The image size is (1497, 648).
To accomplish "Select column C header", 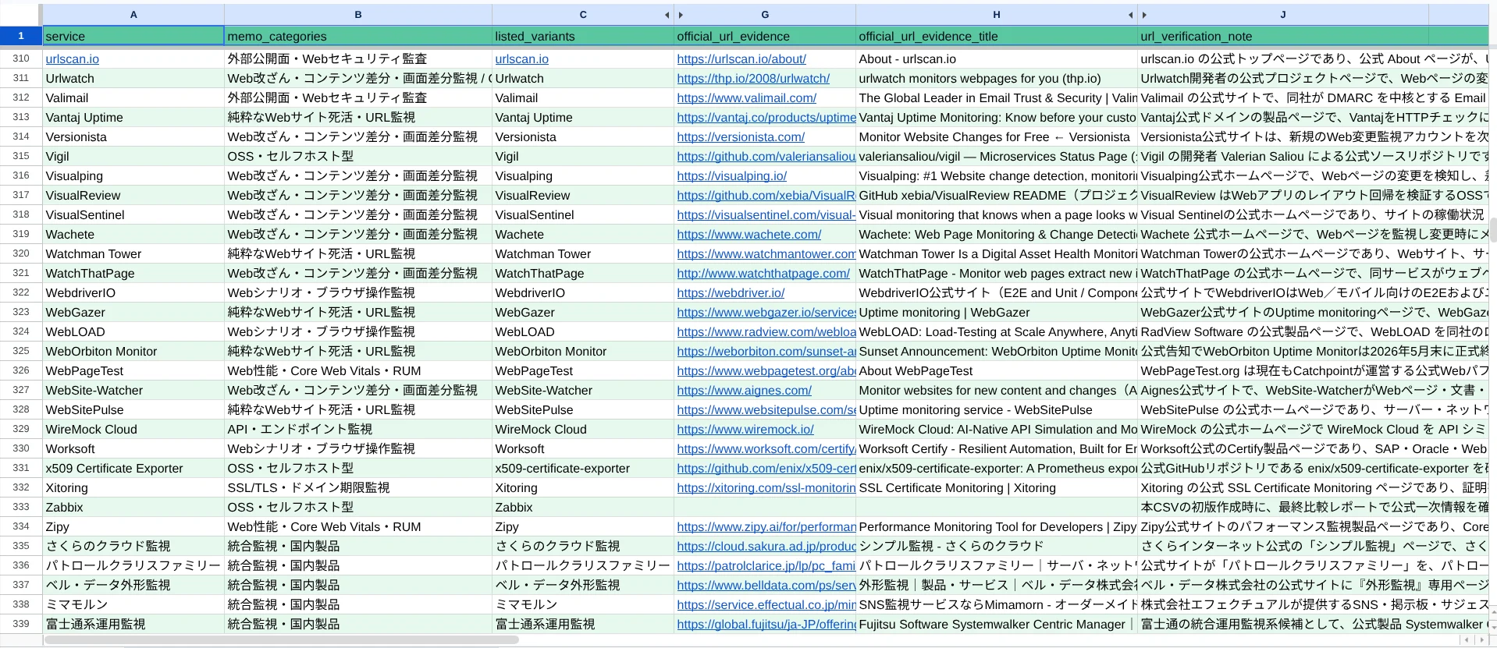I will (x=582, y=15).
